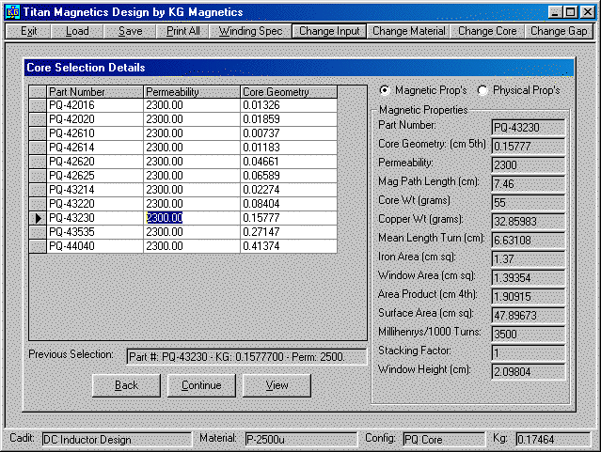The image size is (601, 452).
Task: Click the row header of PQ-42016
Action: [x=38, y=105]
